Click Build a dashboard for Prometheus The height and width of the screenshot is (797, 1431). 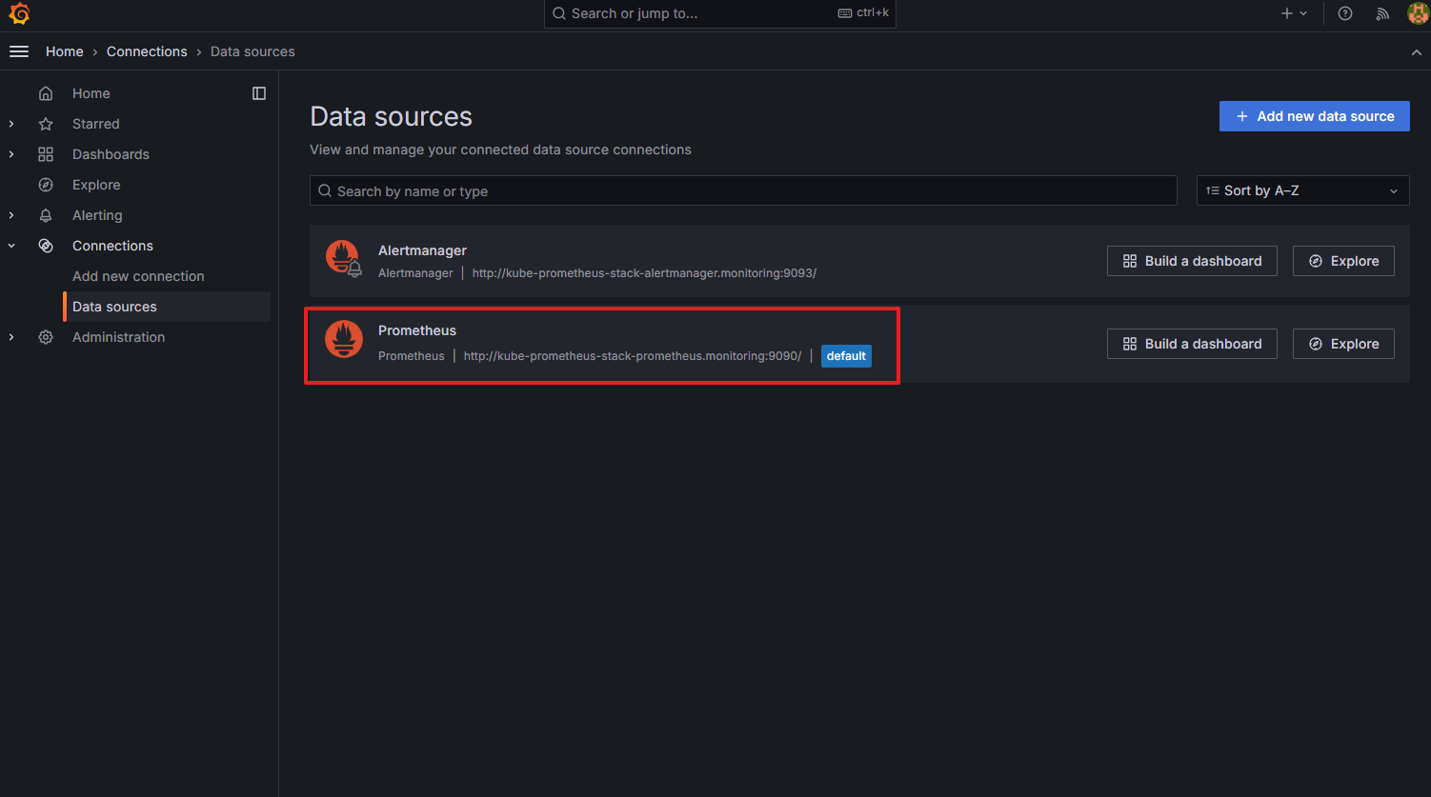1192,344
